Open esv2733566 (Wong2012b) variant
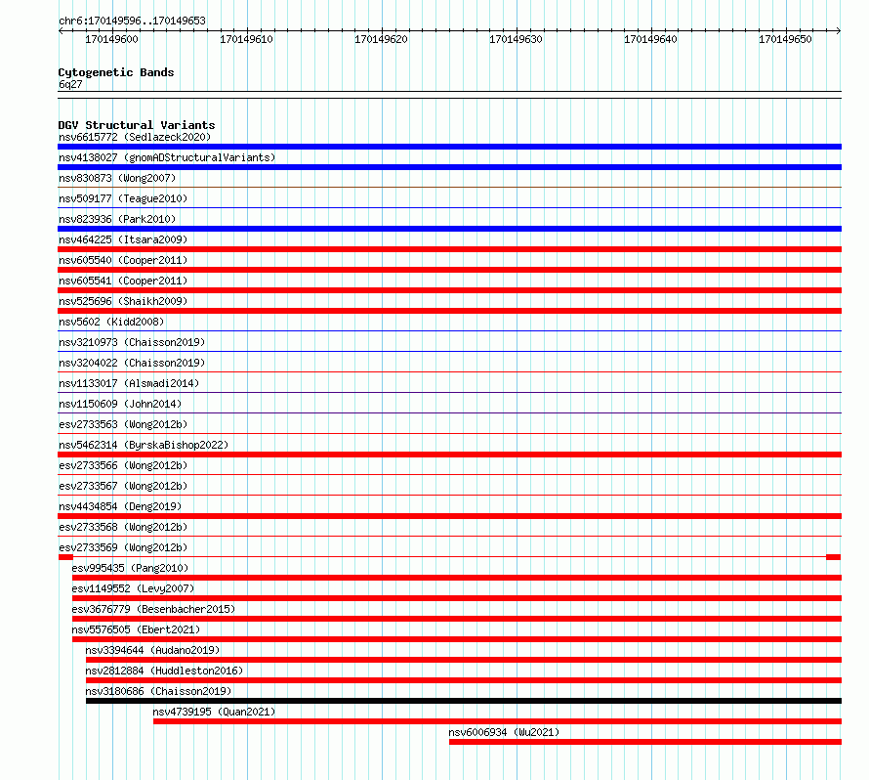Image resolution: width=869 pixels, height=780 pixels. tap(123, 465)
